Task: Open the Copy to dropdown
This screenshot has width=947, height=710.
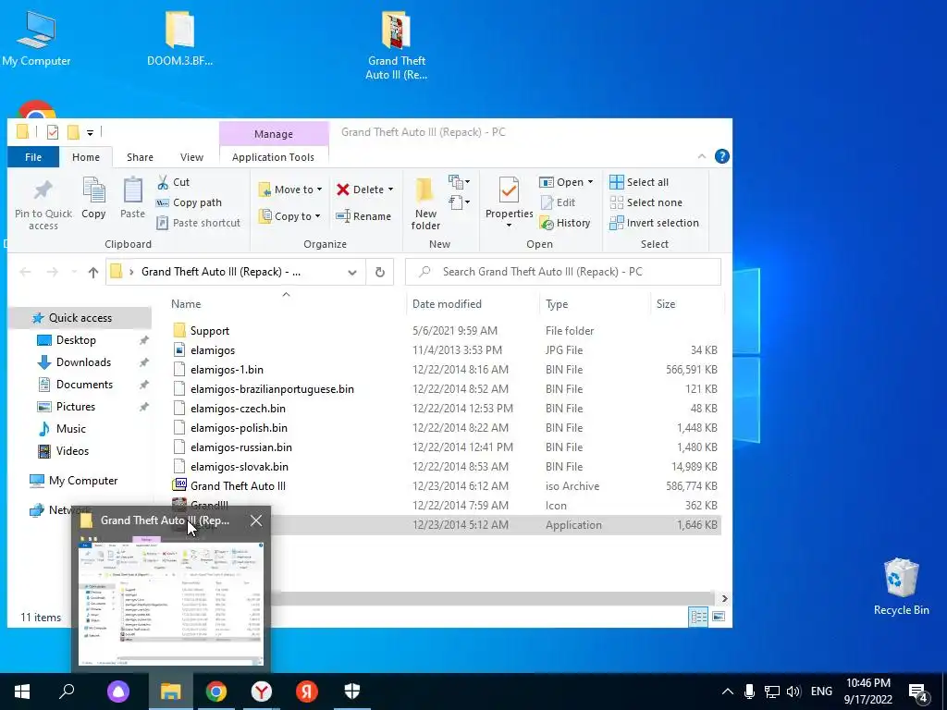Action: point(289,216)
